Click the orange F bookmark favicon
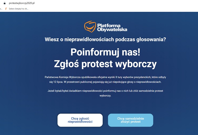 (x=6, y=9)
